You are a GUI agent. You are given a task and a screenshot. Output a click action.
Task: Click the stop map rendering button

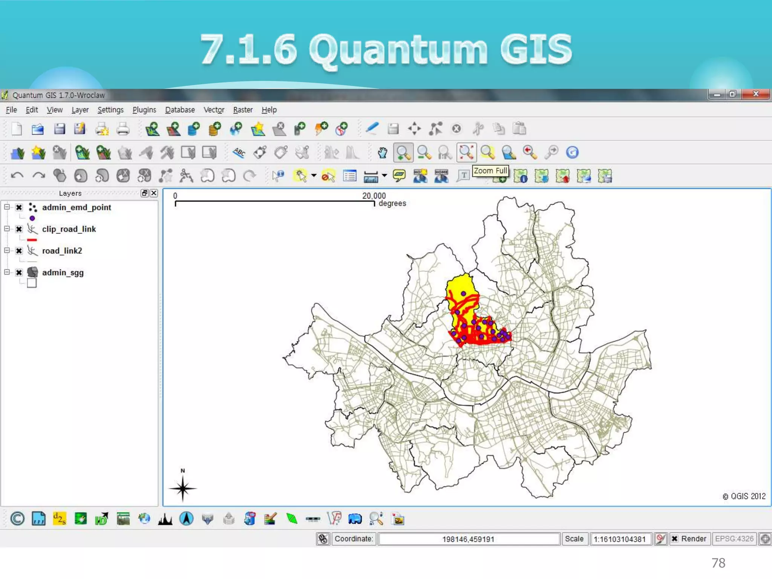(660, 539)
